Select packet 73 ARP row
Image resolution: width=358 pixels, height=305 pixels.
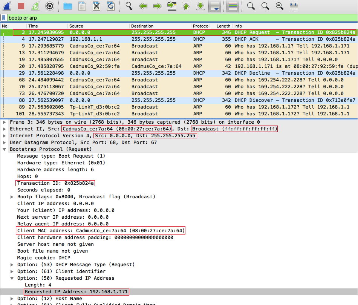click(x=179, y=93)
